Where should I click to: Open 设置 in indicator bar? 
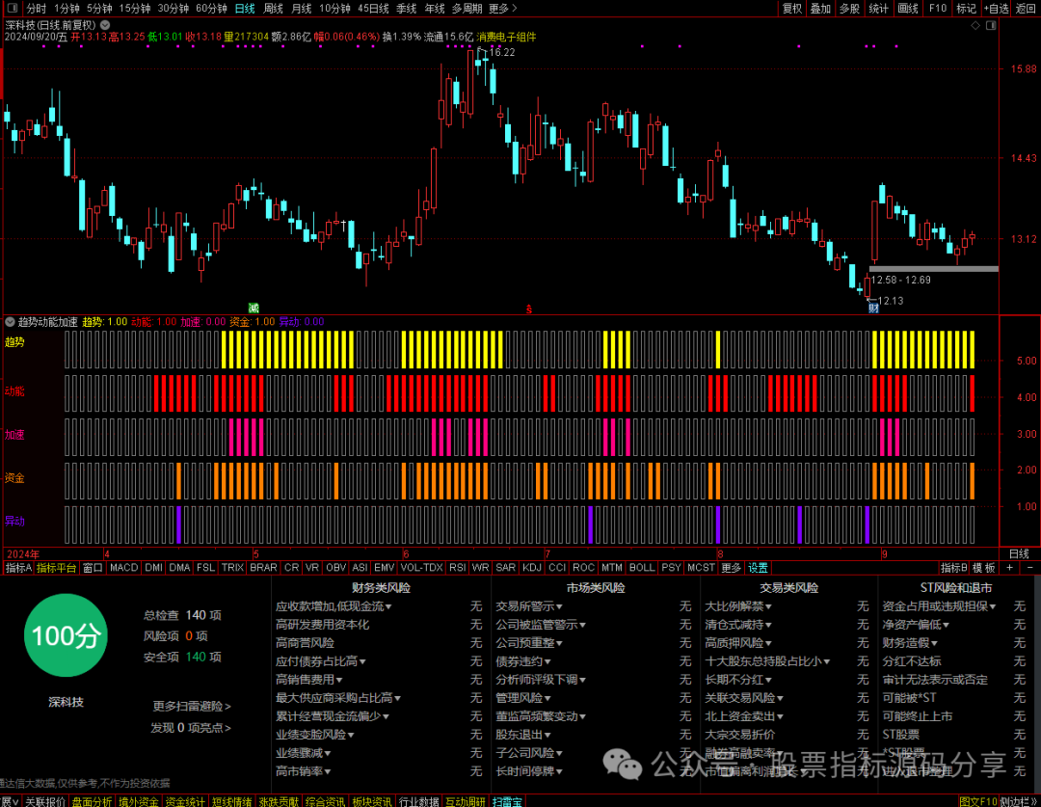tap(758, 568)
